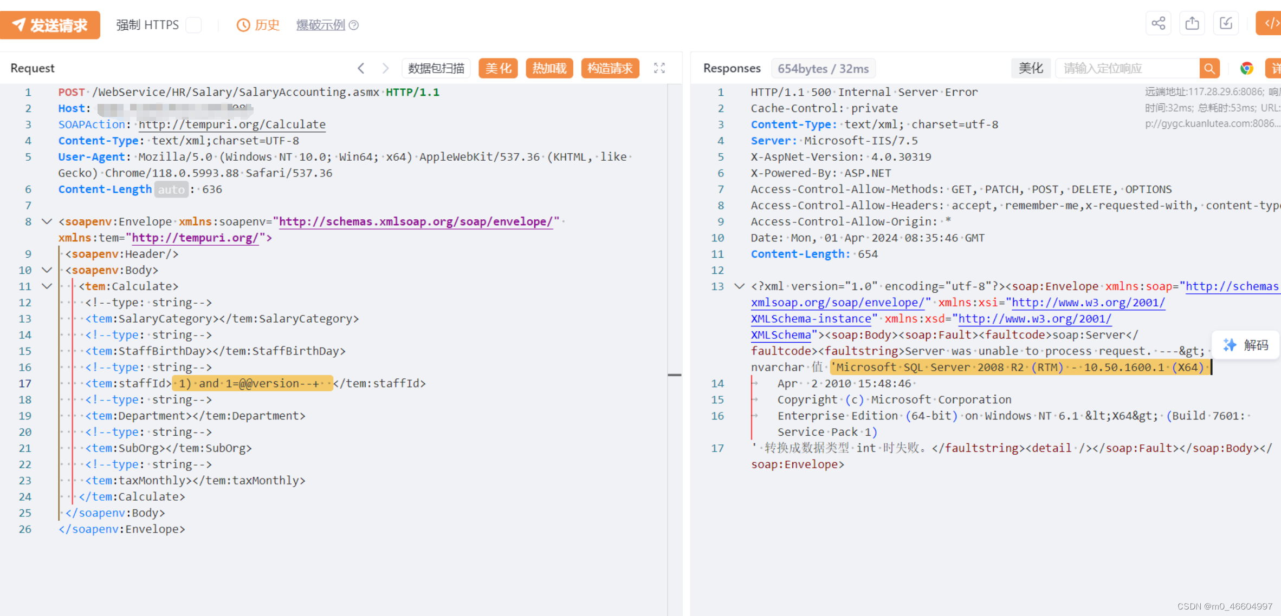Screen dimensions: 1281x616
Task: Click the share icon in top toolbar
Action: click(1159, 23)
